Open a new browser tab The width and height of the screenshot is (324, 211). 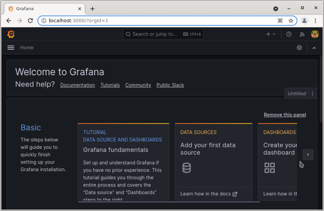(x=92, y=9)
